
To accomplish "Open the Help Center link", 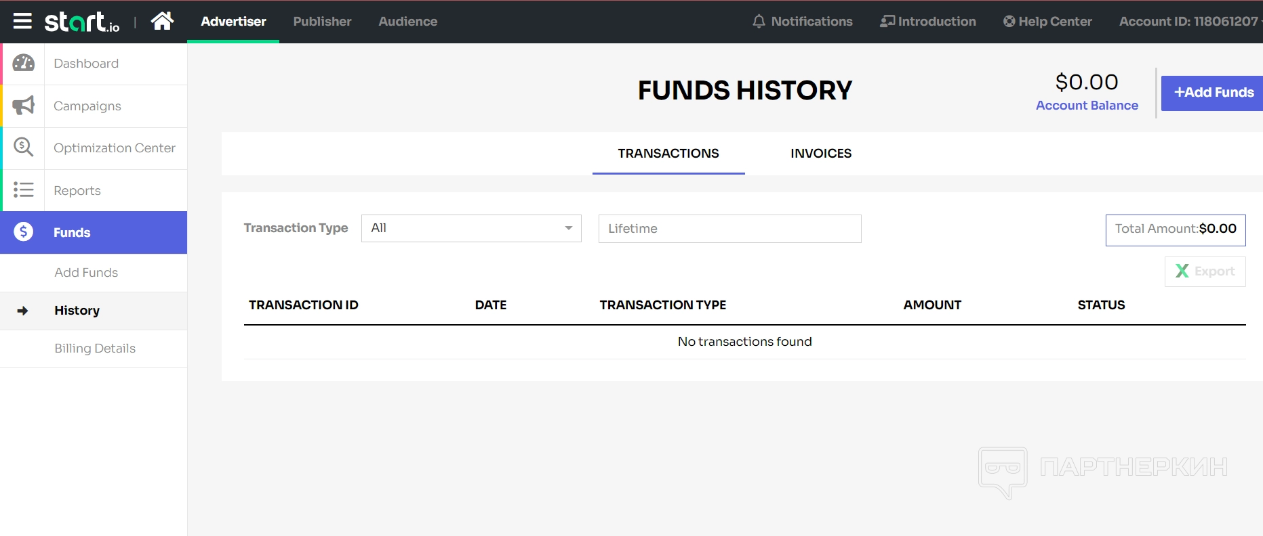I will point(1047,22).
